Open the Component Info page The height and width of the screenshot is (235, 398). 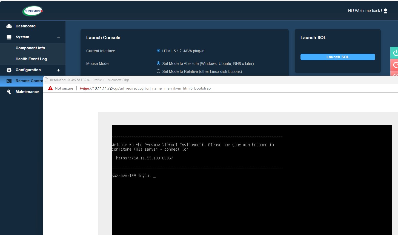coord(30,48)
